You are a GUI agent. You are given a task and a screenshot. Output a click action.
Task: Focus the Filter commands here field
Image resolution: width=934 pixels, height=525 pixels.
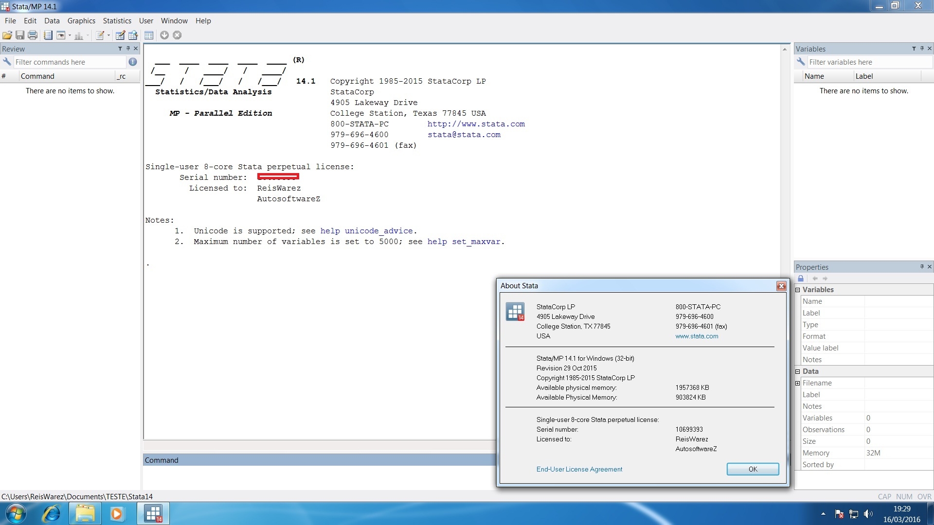point(70,62)
